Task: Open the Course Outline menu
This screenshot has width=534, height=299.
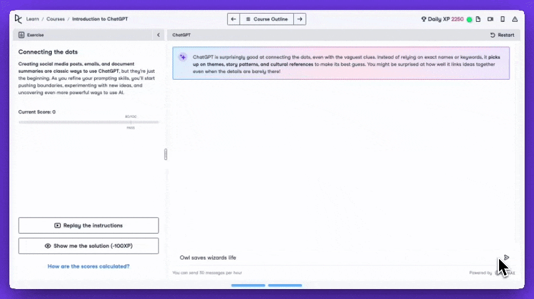Action: [x=266, y=19]
